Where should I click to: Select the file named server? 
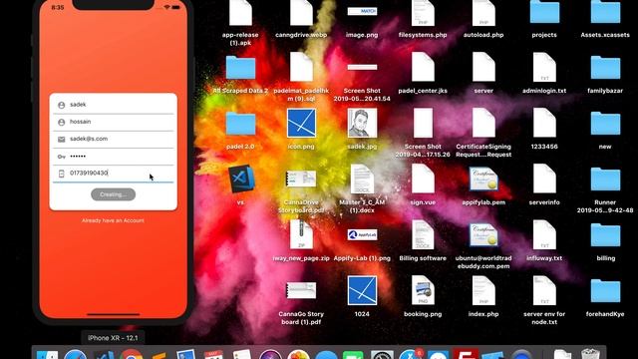(483, 67)
